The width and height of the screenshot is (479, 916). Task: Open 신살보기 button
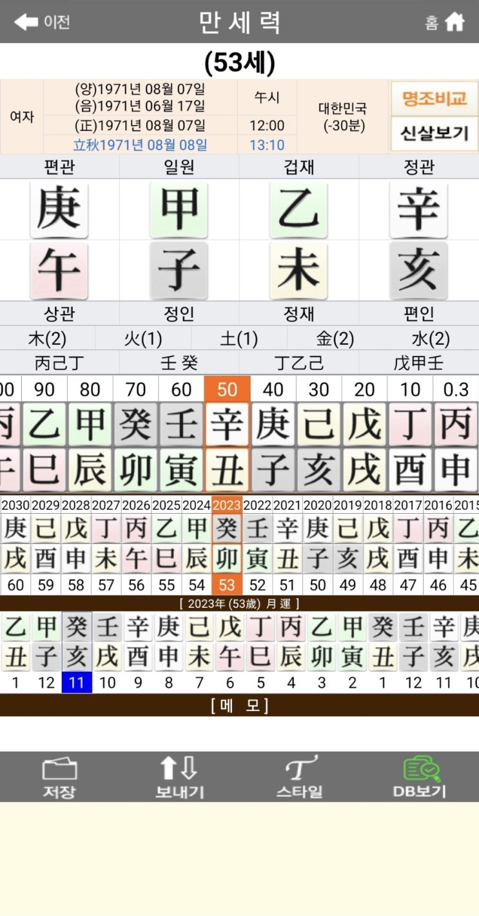click(x=434, y=134)
